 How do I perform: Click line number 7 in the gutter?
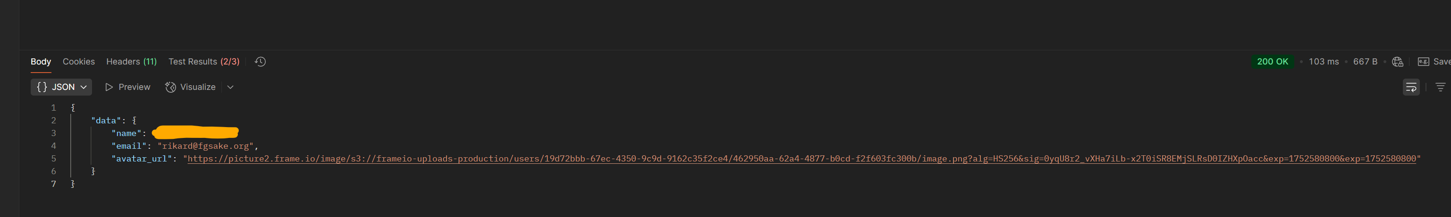pos(53,185)
